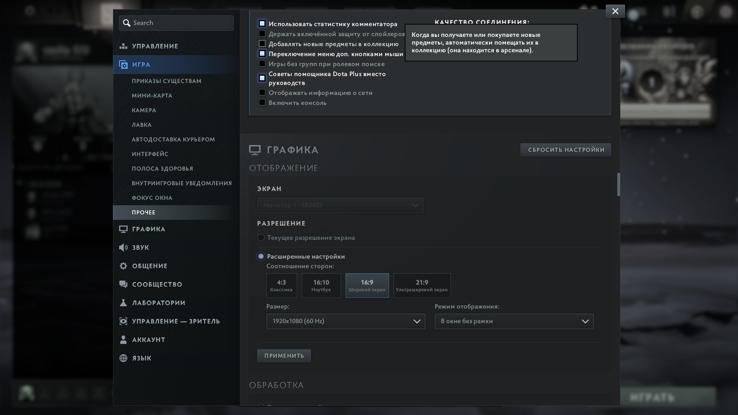The width and height of the screenshot is (738, 415).
Task: Click the Общение gear icon
Action: pyautogui.click(x=123, y=266)
